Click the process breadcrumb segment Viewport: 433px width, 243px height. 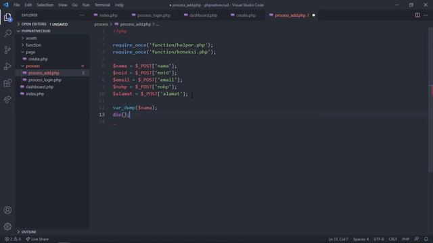point(101,24)
